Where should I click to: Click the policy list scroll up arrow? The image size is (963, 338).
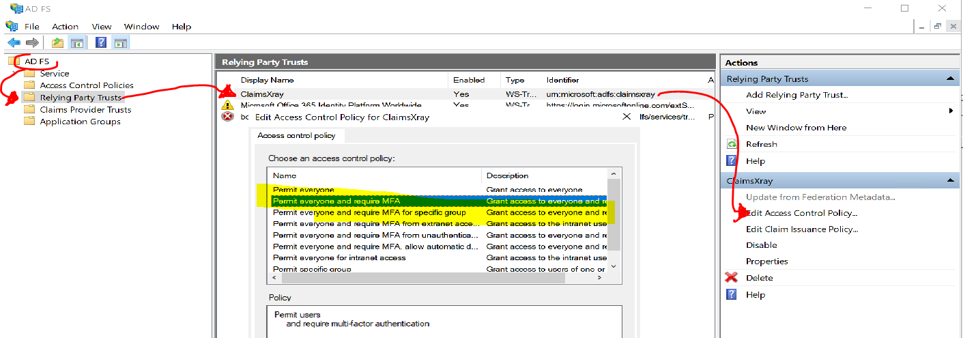pos(614,174)
